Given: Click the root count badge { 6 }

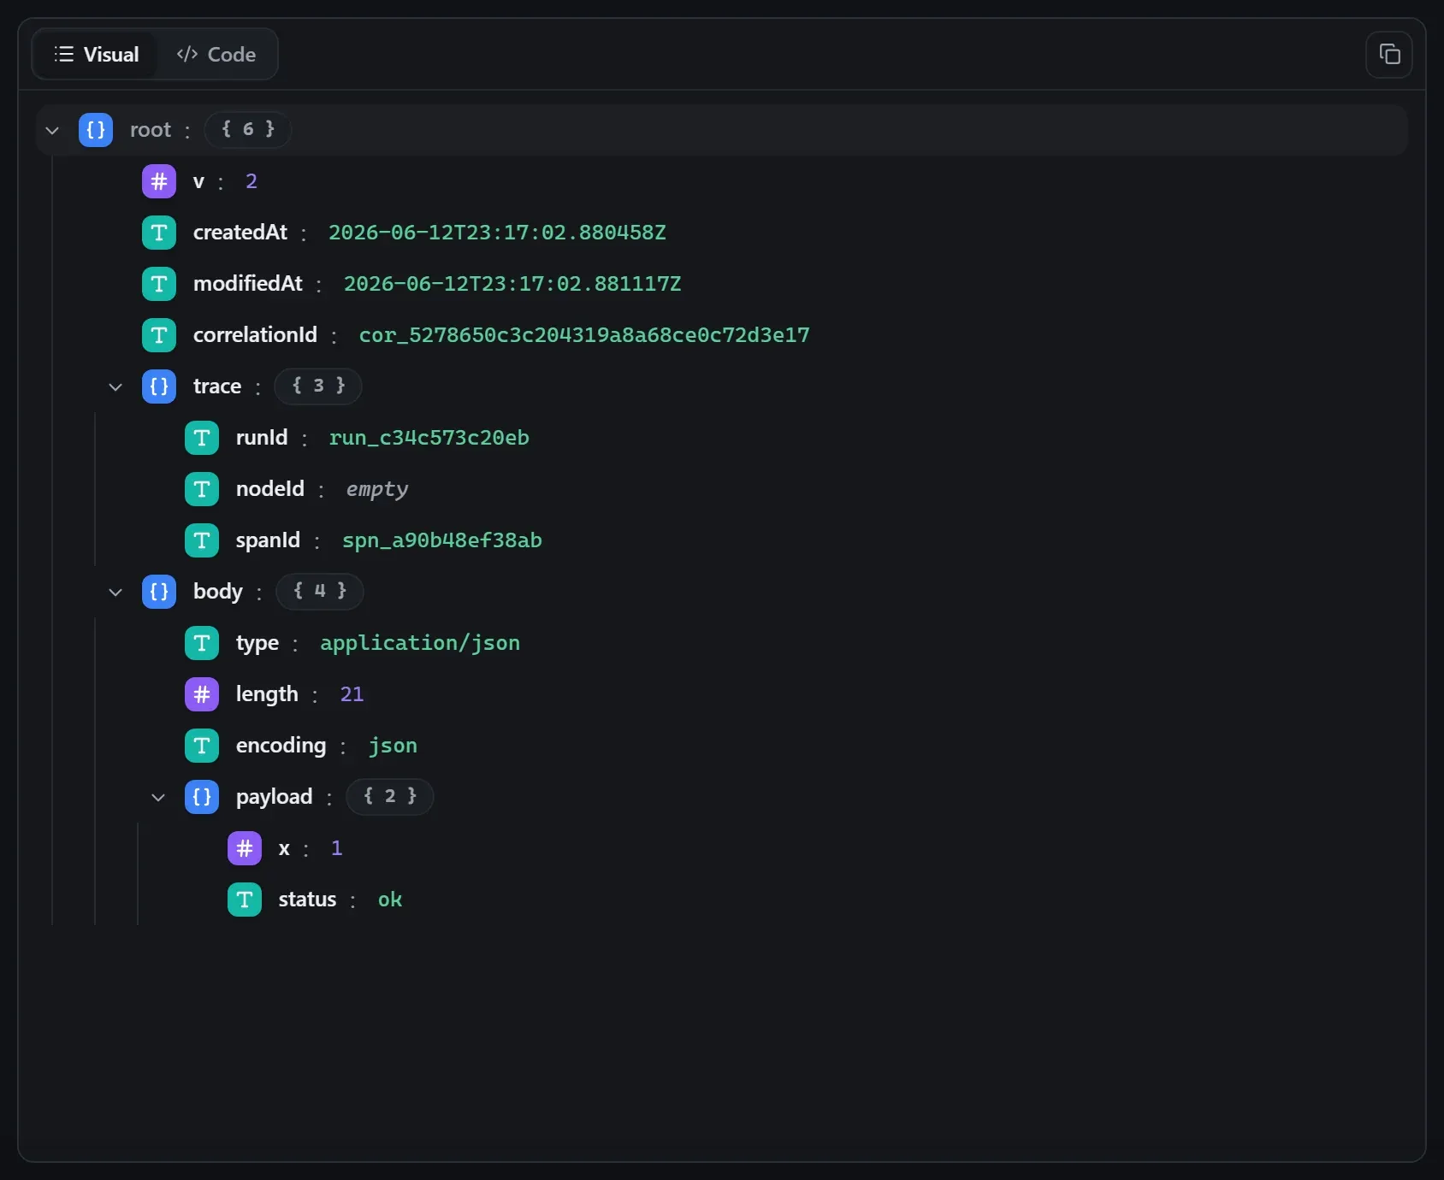Looking at the screenshot, I should [x=248, y=129].
